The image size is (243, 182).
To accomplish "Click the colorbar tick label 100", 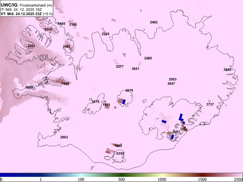I will (x=81, y=179).
